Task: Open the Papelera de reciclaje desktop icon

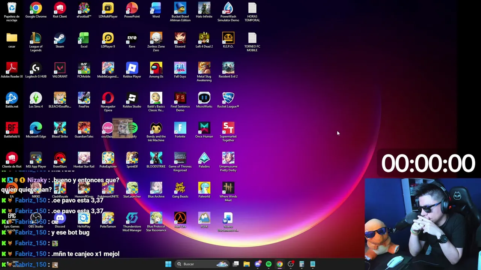Action: click(12, 12)
